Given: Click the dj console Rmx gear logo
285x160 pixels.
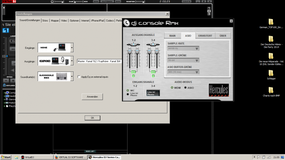Looking at the screenshot, I should click(x=126, y=23).
